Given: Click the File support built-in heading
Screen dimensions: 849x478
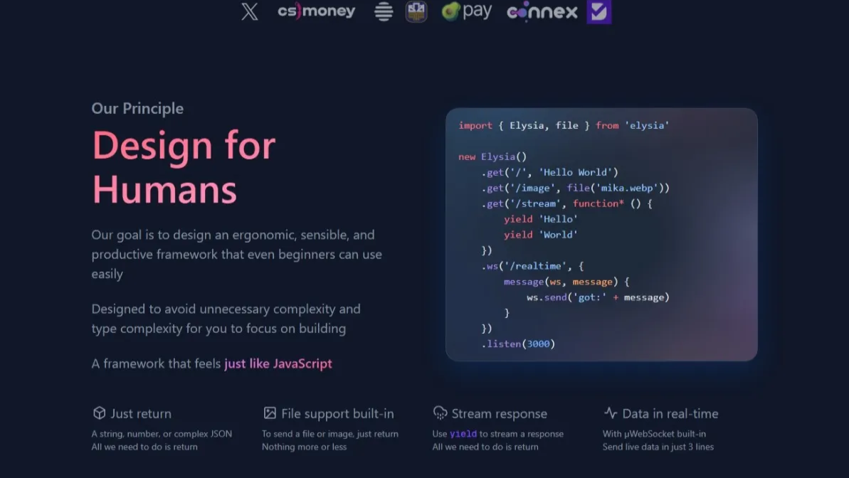Looking at the screenshot, I should (338, 413).
